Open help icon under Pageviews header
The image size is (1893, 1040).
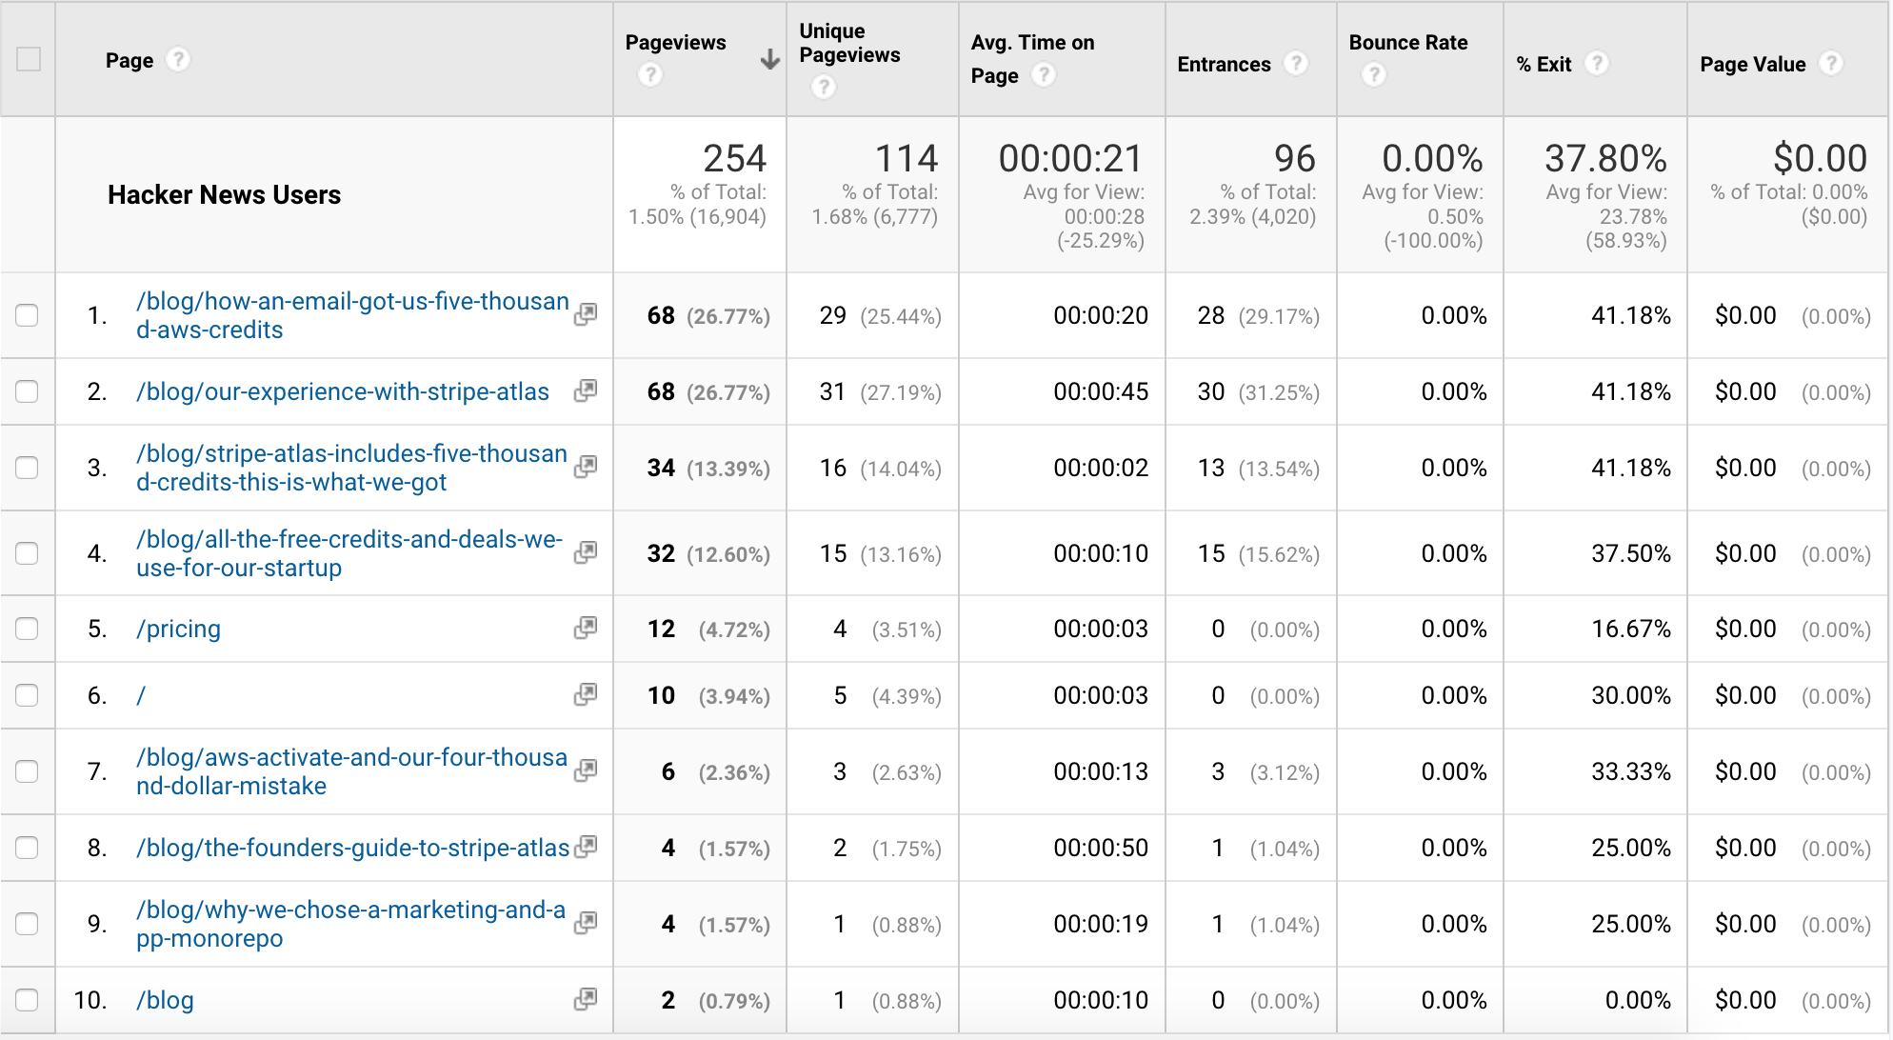650,74
